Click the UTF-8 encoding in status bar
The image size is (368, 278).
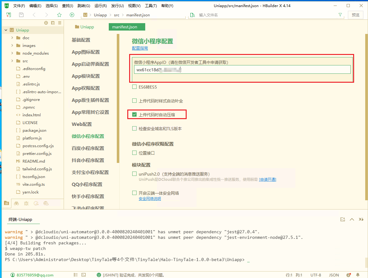[x=316, y=275]
